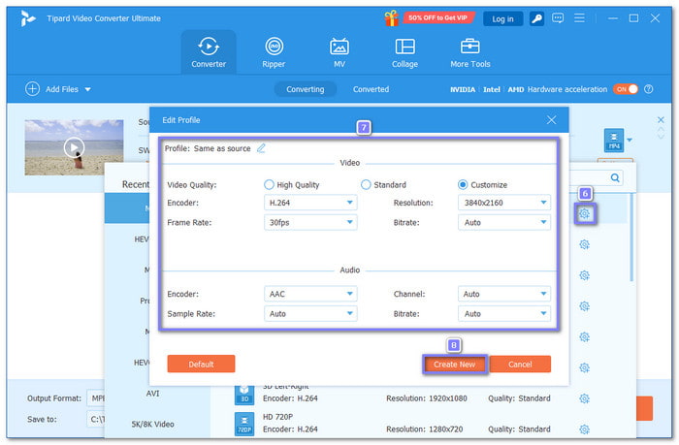Screen dimensions: 679x445
Task: Click the search magnifier icon
Action: 615,178
